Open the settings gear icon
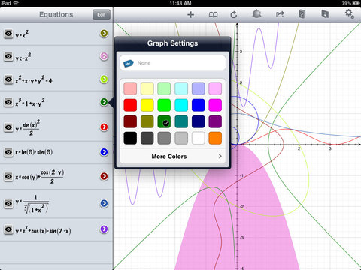Viewport: 361px width, 270px height. 350,13
